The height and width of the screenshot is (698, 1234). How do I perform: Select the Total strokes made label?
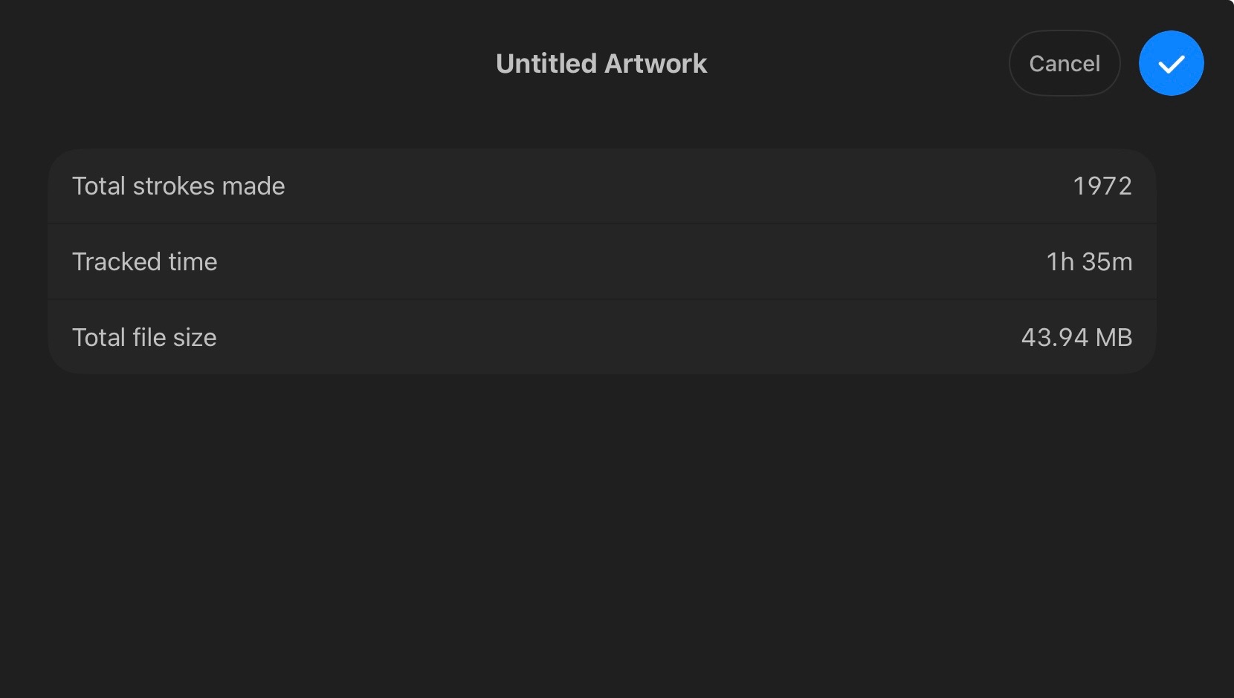point(178,186)
